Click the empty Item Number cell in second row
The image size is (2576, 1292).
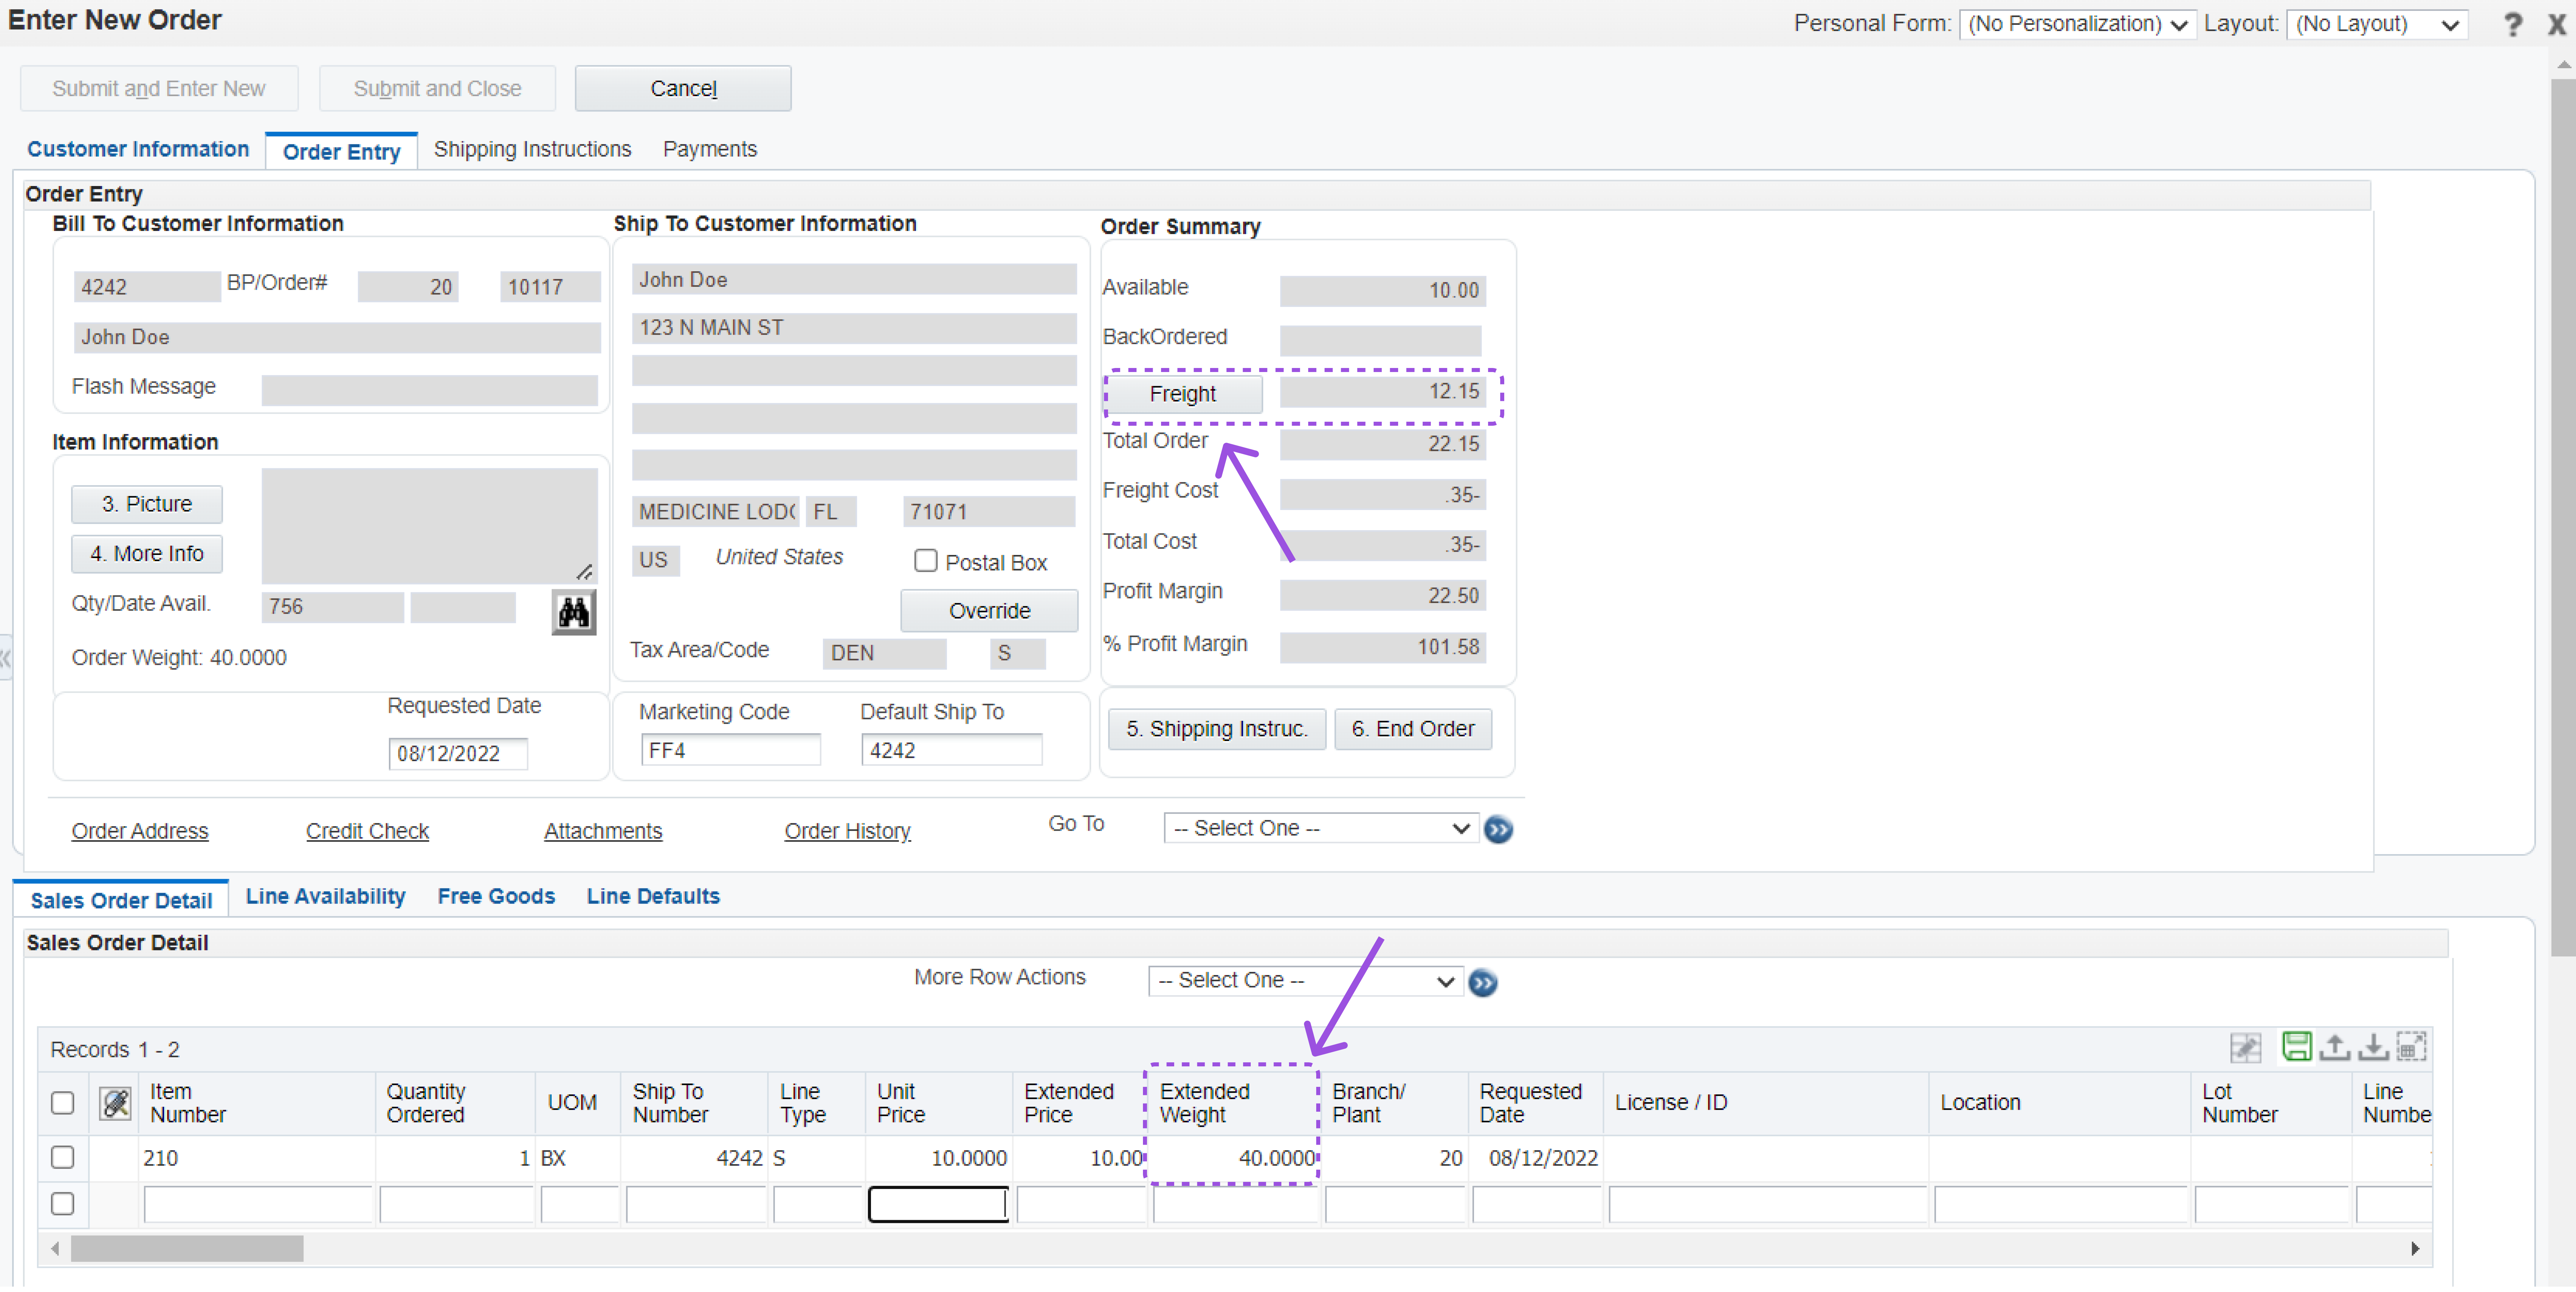coord(258,1204)
